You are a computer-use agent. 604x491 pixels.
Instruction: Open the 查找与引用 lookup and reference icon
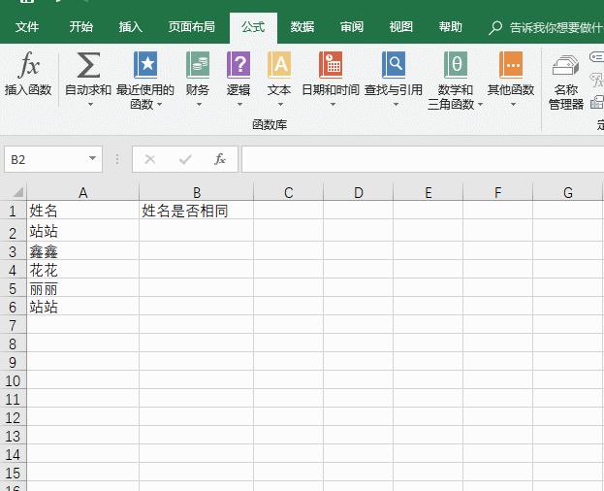(394, 65)
